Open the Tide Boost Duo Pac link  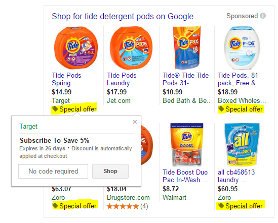point(185,176)
